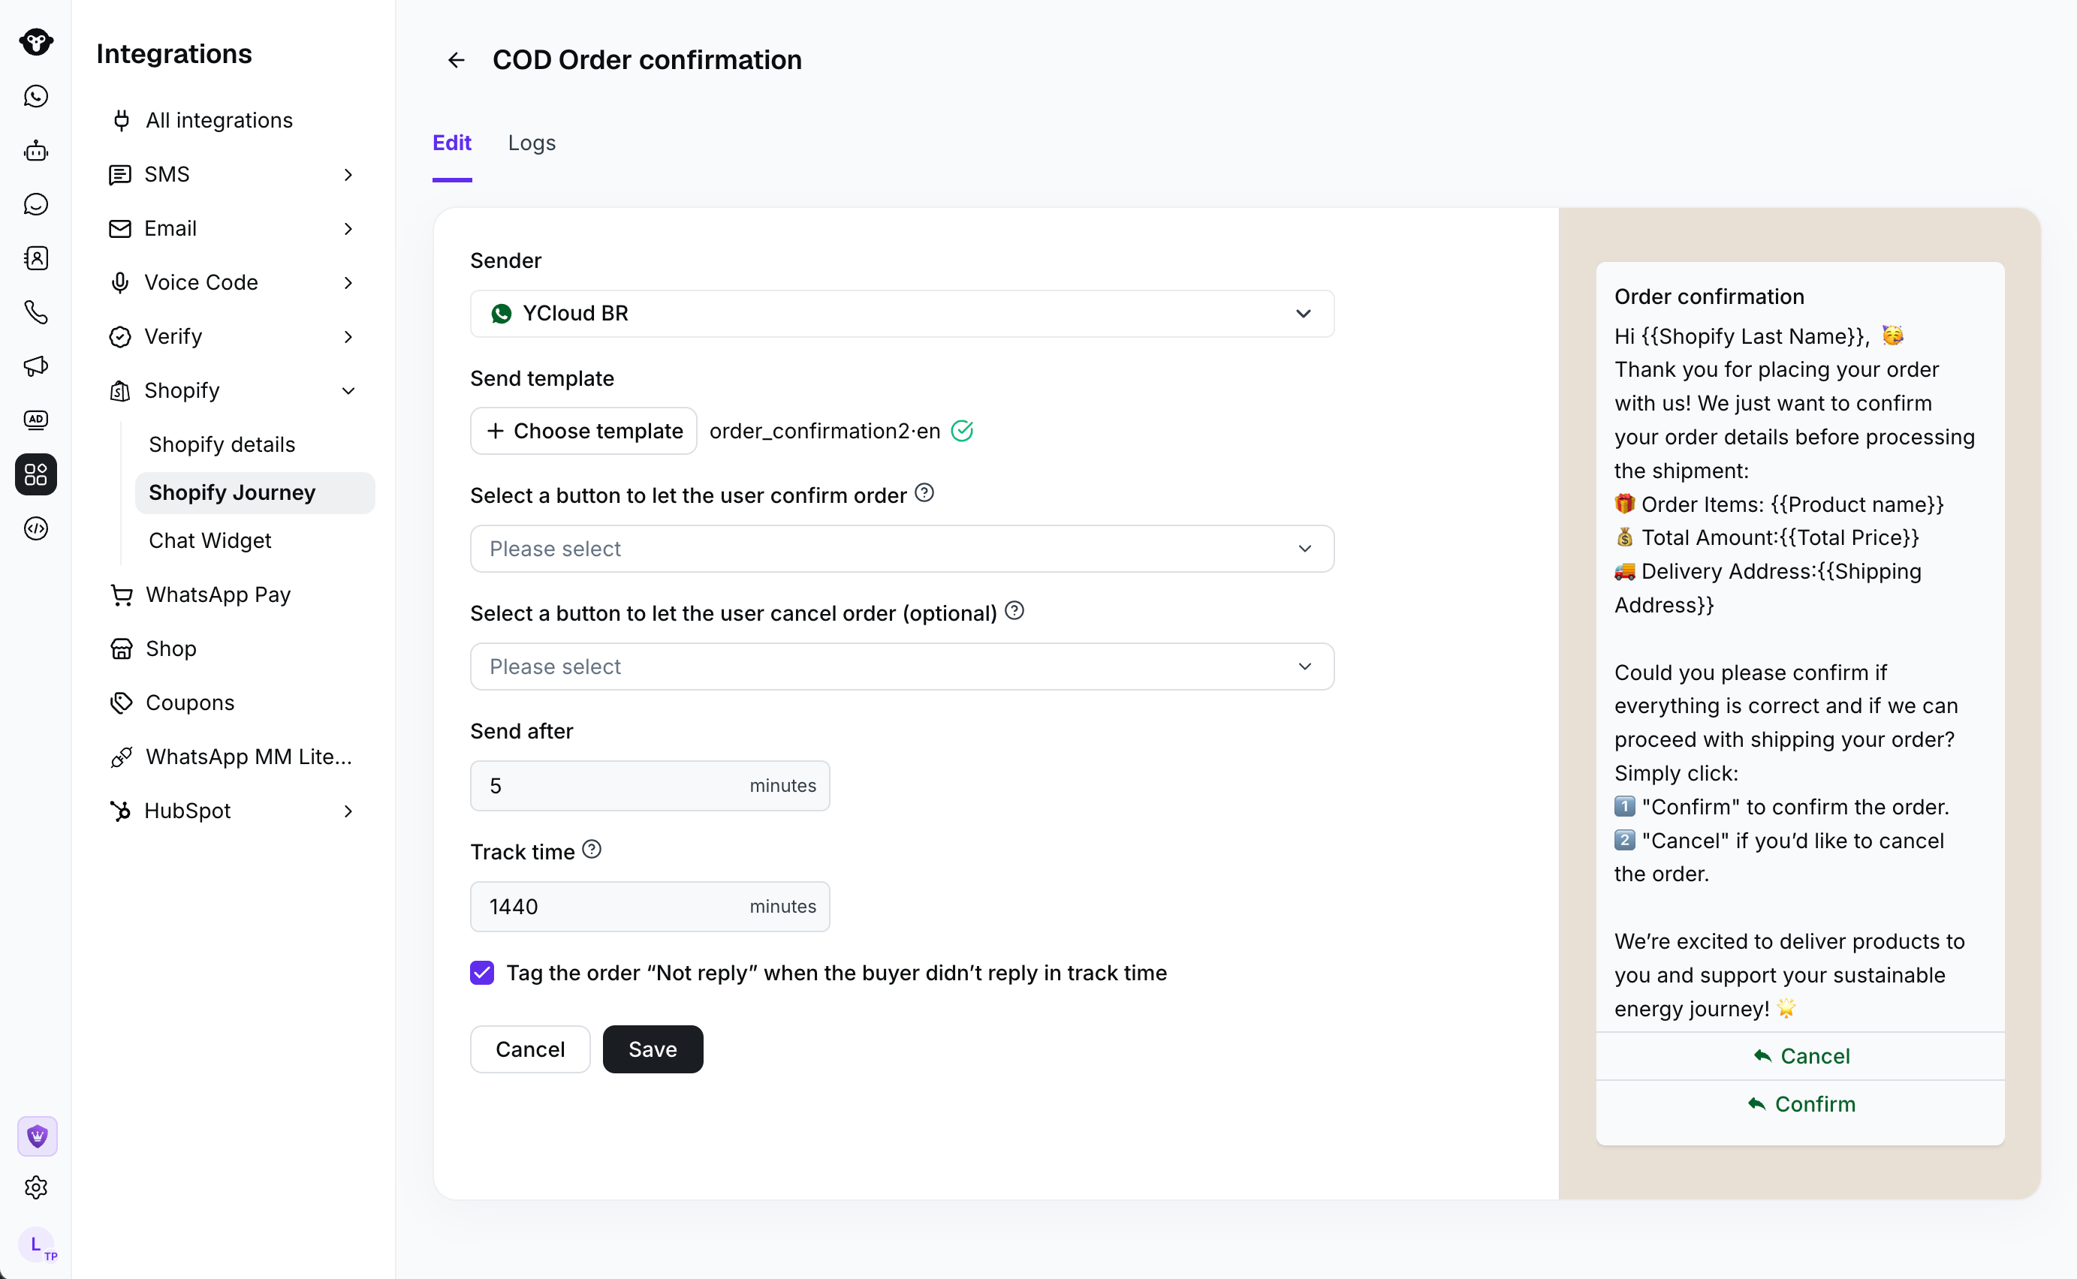Viewport: 2077px width, 1279px height.
Task: Expand the HubSpot menu section
Action: coord(234,811)
